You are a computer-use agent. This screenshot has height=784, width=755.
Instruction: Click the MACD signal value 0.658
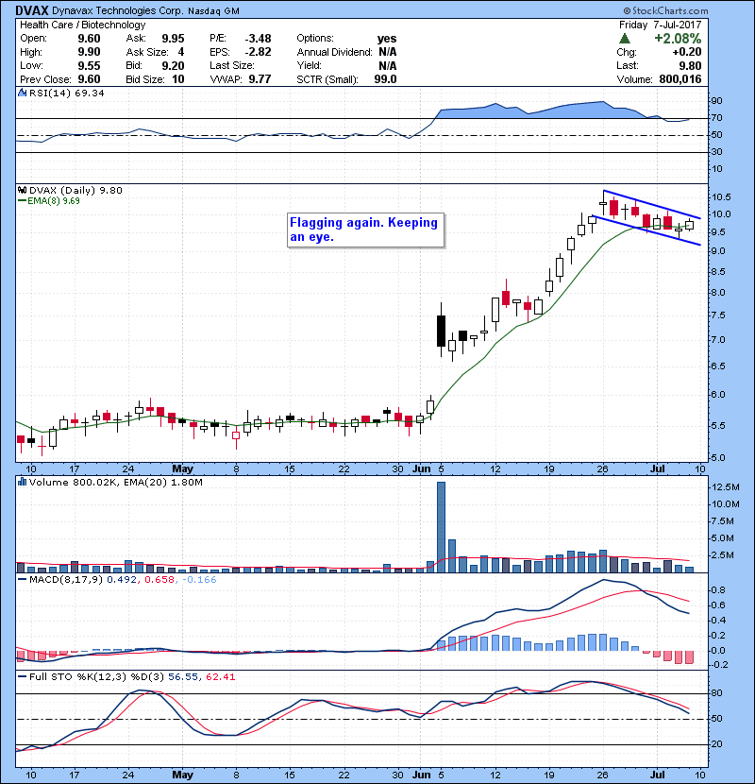[159, 580]
